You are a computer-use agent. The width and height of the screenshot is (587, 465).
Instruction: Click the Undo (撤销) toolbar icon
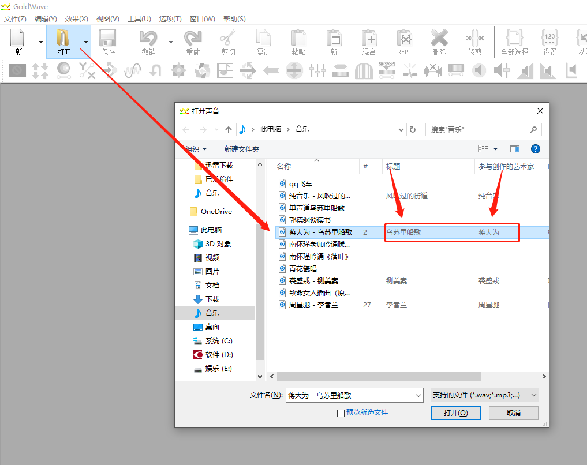(x=148, y=37)
